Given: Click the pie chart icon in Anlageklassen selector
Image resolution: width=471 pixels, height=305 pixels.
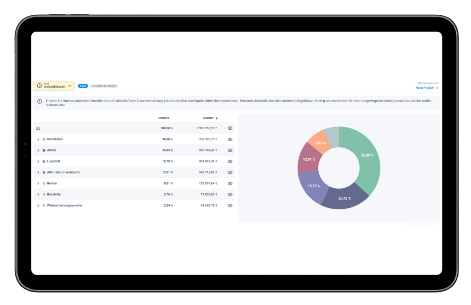Looking at the screenshot, I should tap(40, 86).
